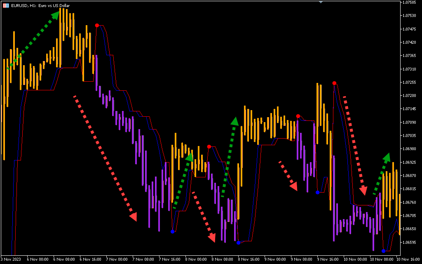422x264 pixels.
Task: Click the '10 Nov 08:00' time label
Action: (x=382, y=259)
